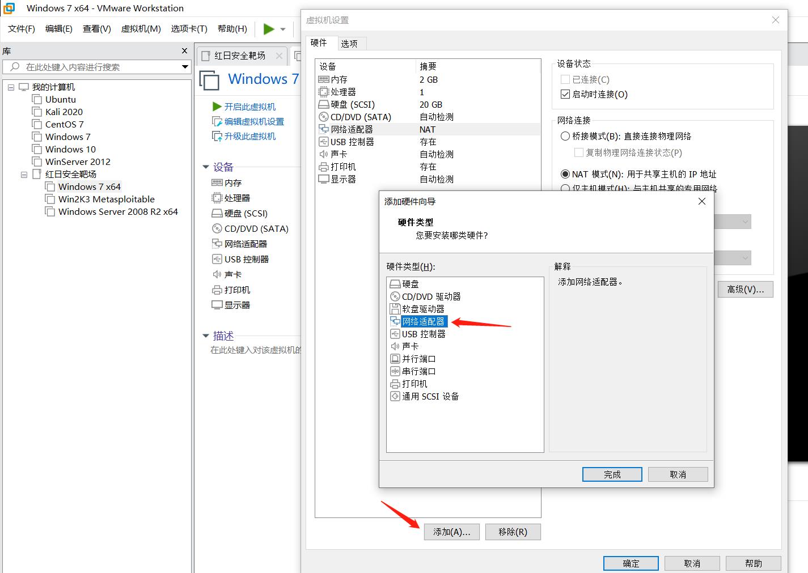Viewport: 808px width, 573px height.
Task: Close the 红日安全靶场 tab
Action: click(x=279, y=56)
